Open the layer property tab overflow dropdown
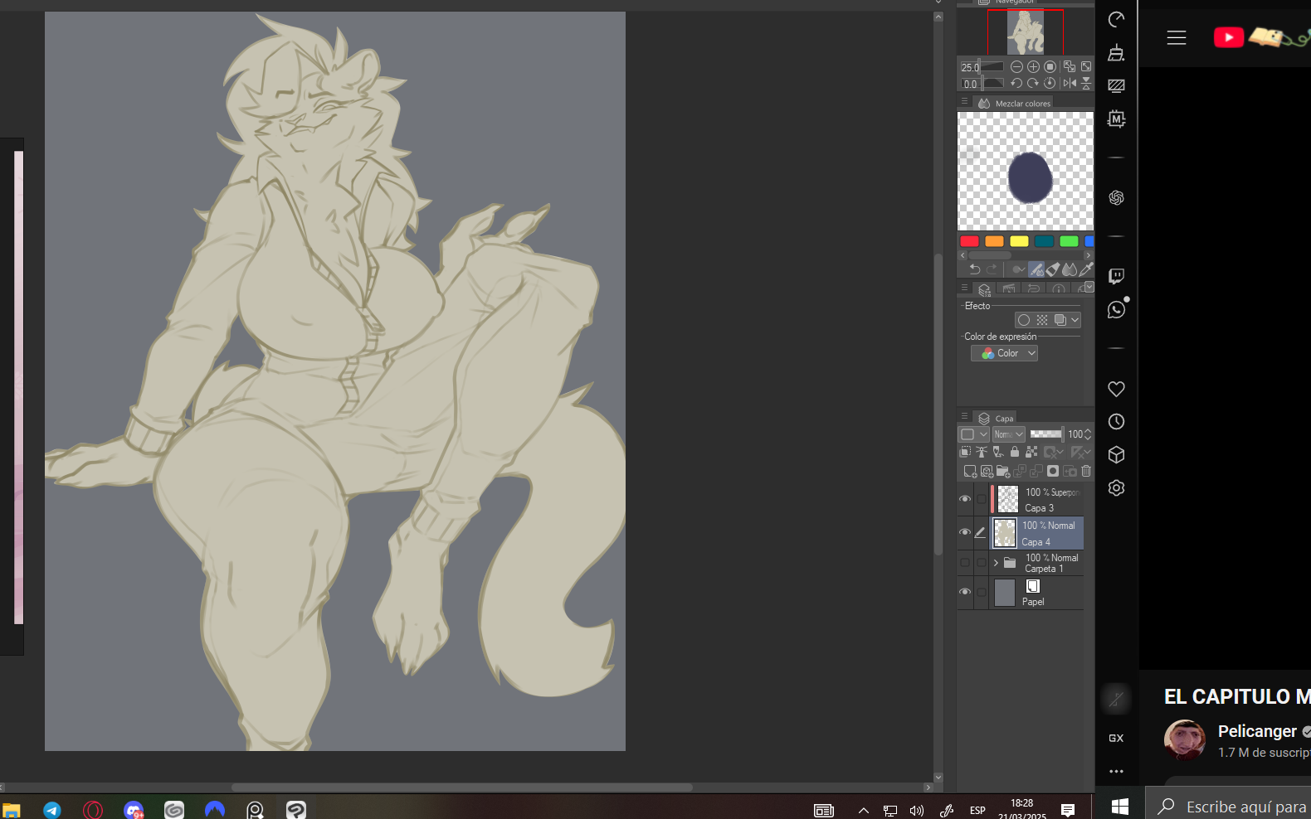Screen dimensions: 1311x819 (x=1089, y=287)
